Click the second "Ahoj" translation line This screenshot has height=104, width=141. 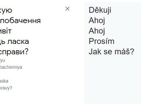97,31
